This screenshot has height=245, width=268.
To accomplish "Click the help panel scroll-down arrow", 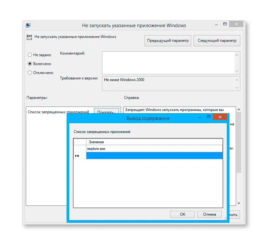I will pyautogui.click(x=239, y=203).
